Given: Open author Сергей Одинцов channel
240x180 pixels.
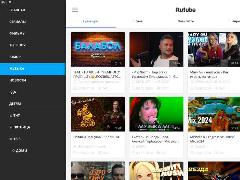Looking at the screenshot, I should click(x=99, y=82).
